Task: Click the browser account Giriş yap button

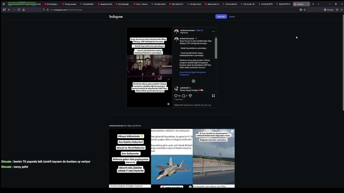Action: [328, 10]
